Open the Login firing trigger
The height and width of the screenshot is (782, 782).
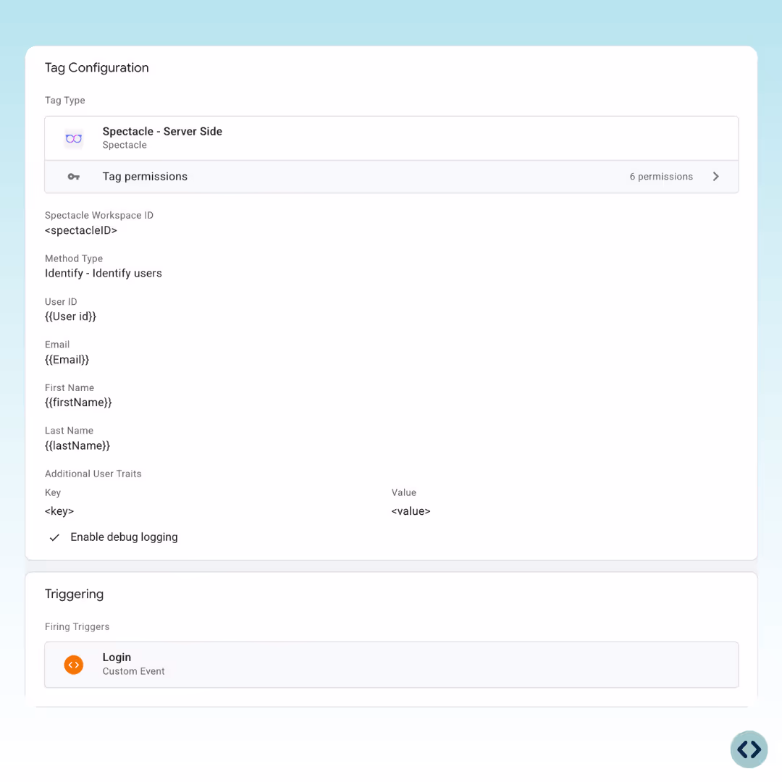click(x=392, y=664)
